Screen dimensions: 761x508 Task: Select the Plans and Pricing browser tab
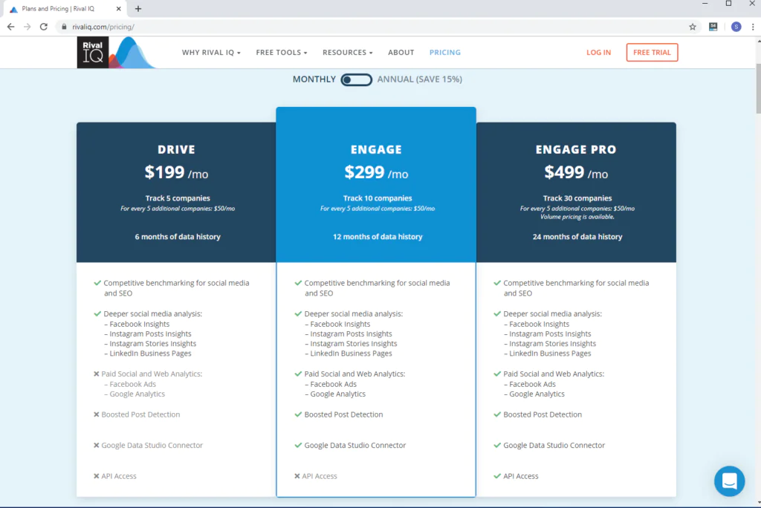(x=65, y=9)
